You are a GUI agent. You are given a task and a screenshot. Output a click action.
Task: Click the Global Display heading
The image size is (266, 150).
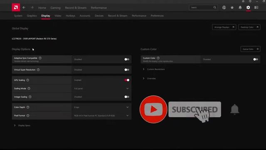20,28
